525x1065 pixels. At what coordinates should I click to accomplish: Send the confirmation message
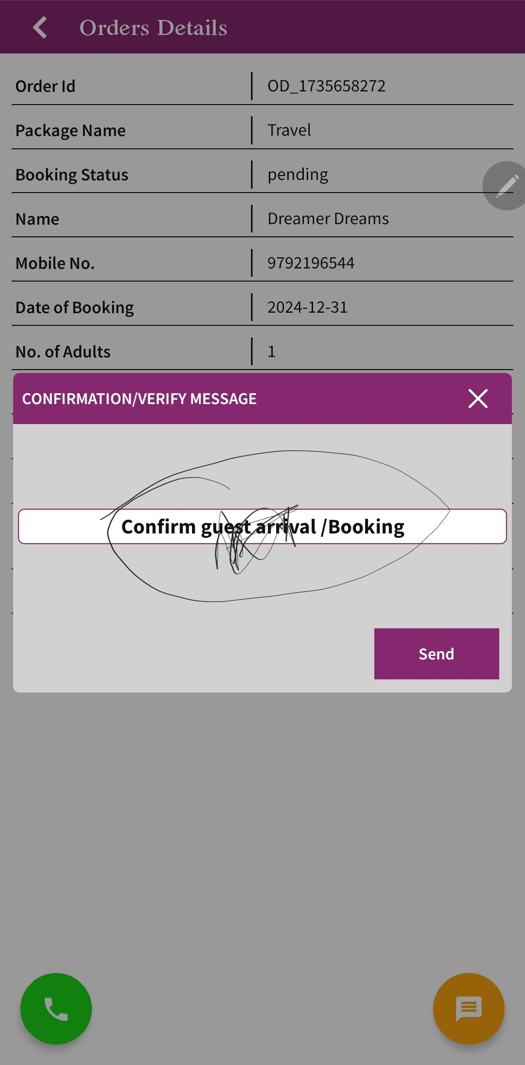[437, 654]
